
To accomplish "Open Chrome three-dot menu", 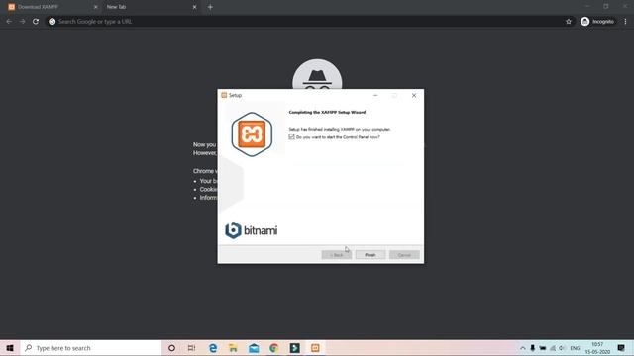I will (625, 22).
